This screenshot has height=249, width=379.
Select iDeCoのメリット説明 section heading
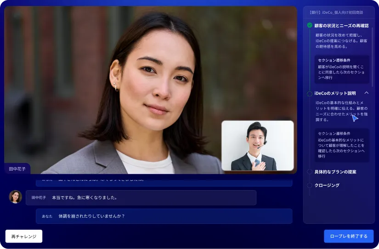(335, 93)
